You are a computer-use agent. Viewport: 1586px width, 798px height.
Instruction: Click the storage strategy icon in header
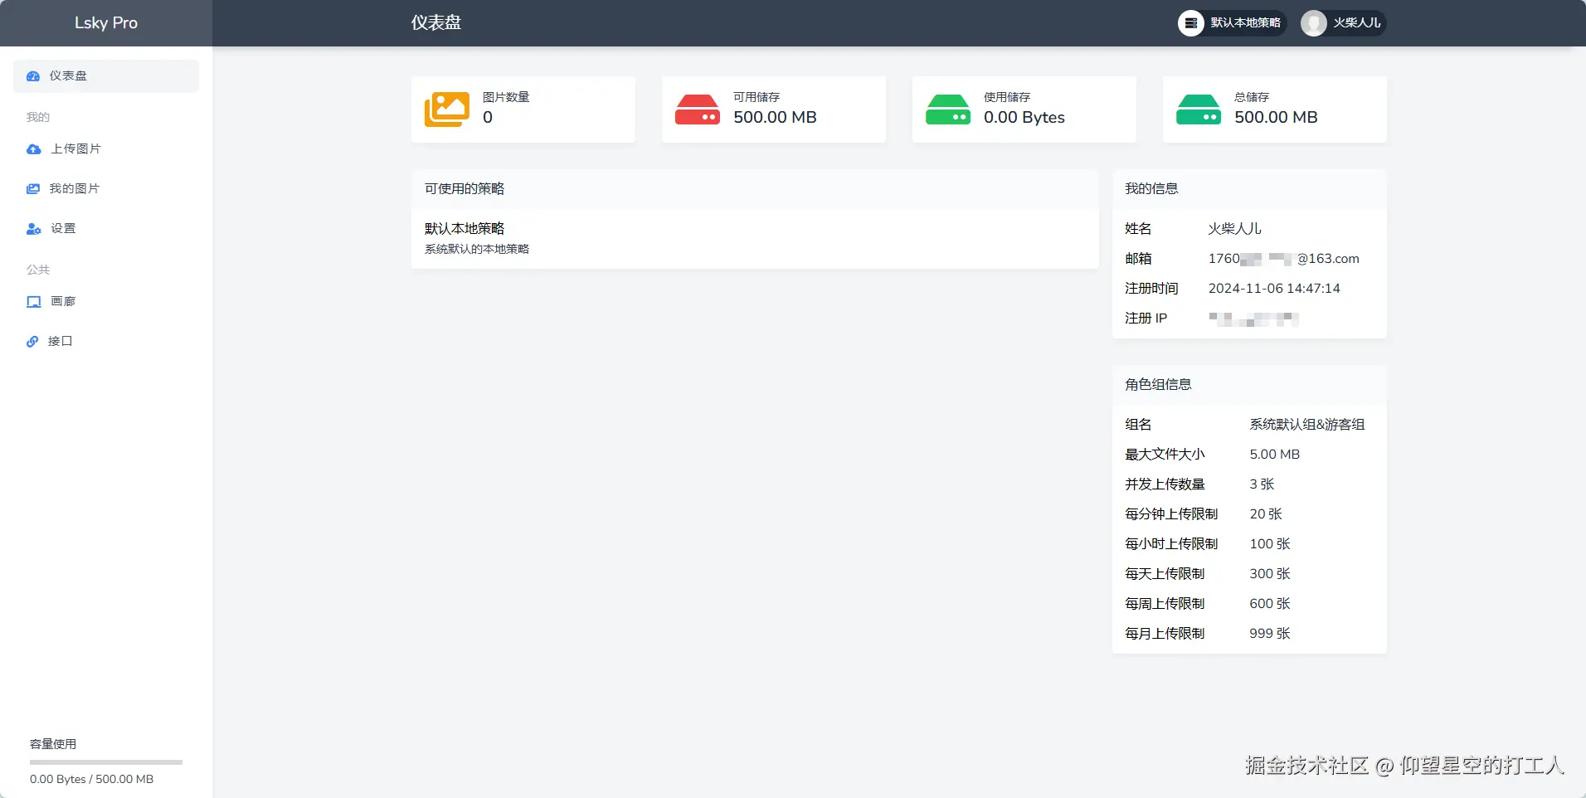pyautogui.click(x=1191, y=23)
